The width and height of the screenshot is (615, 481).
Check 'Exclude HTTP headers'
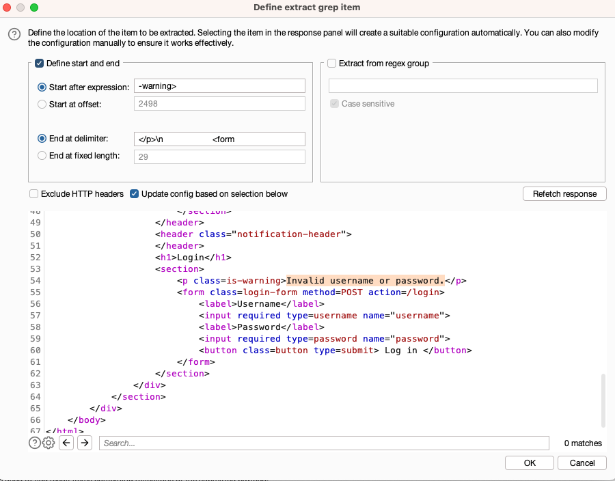click(33, 193)
